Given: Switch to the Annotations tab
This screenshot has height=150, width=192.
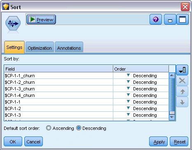Looking at the screenshot, I should tap(69, 48).
